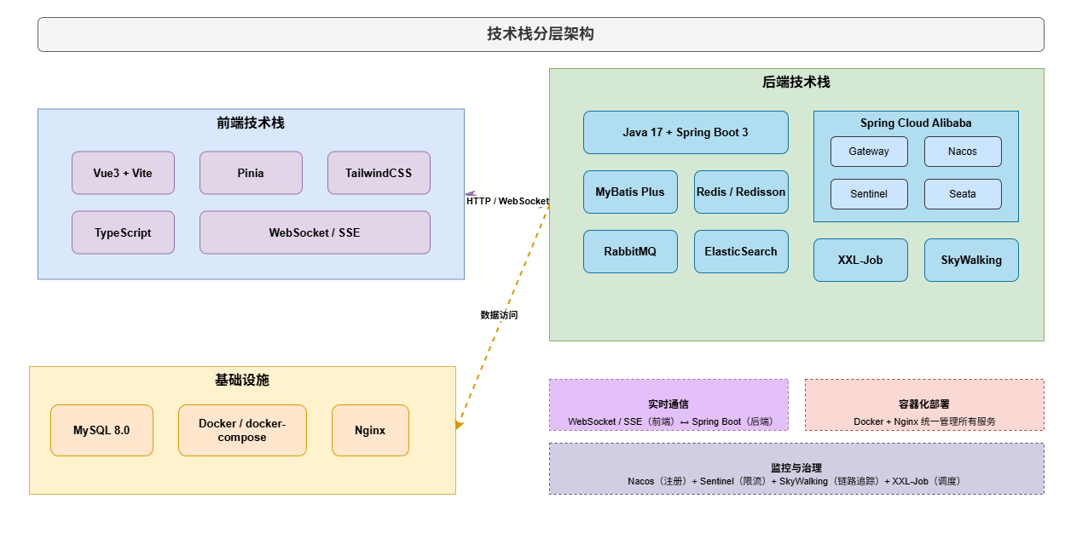Image resolution: width=1088 pixels, height=533 pixels.
Task: Select the Redis / Redisson node
Action: 741,192
